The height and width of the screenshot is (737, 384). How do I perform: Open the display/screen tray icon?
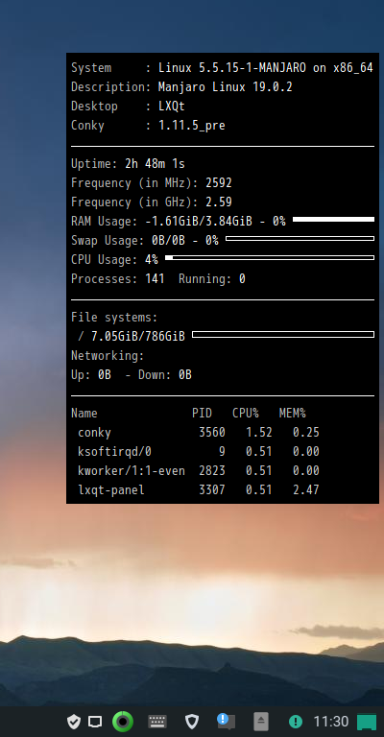(x=95, y=722)
